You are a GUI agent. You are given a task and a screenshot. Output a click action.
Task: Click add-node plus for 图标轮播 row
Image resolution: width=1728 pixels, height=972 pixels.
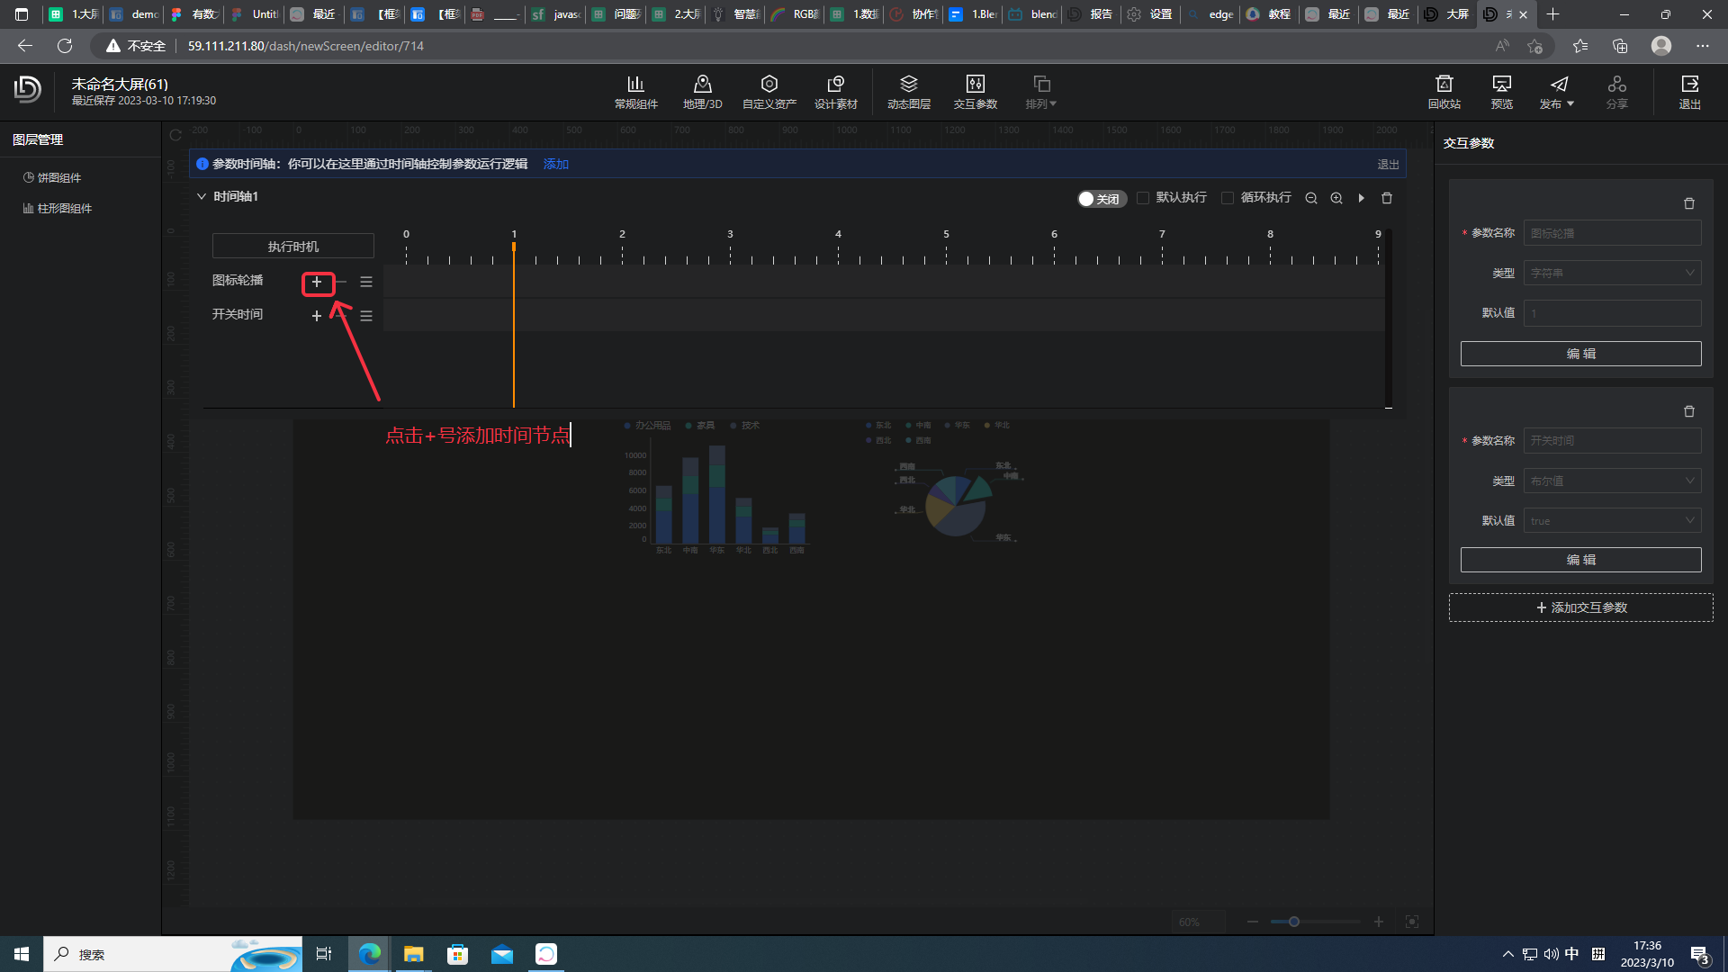tap(317, 283)
